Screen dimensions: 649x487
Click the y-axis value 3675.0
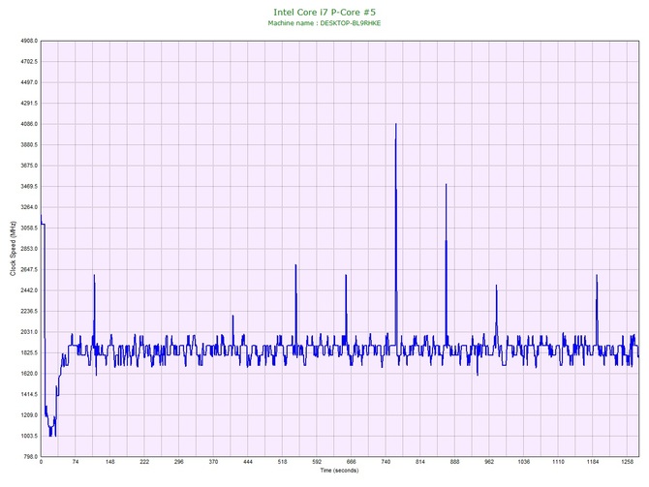[x=29, y=166]
